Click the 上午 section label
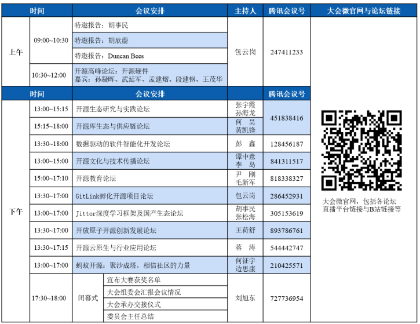This screenshot has height=324, width=420. coord(16,52)
